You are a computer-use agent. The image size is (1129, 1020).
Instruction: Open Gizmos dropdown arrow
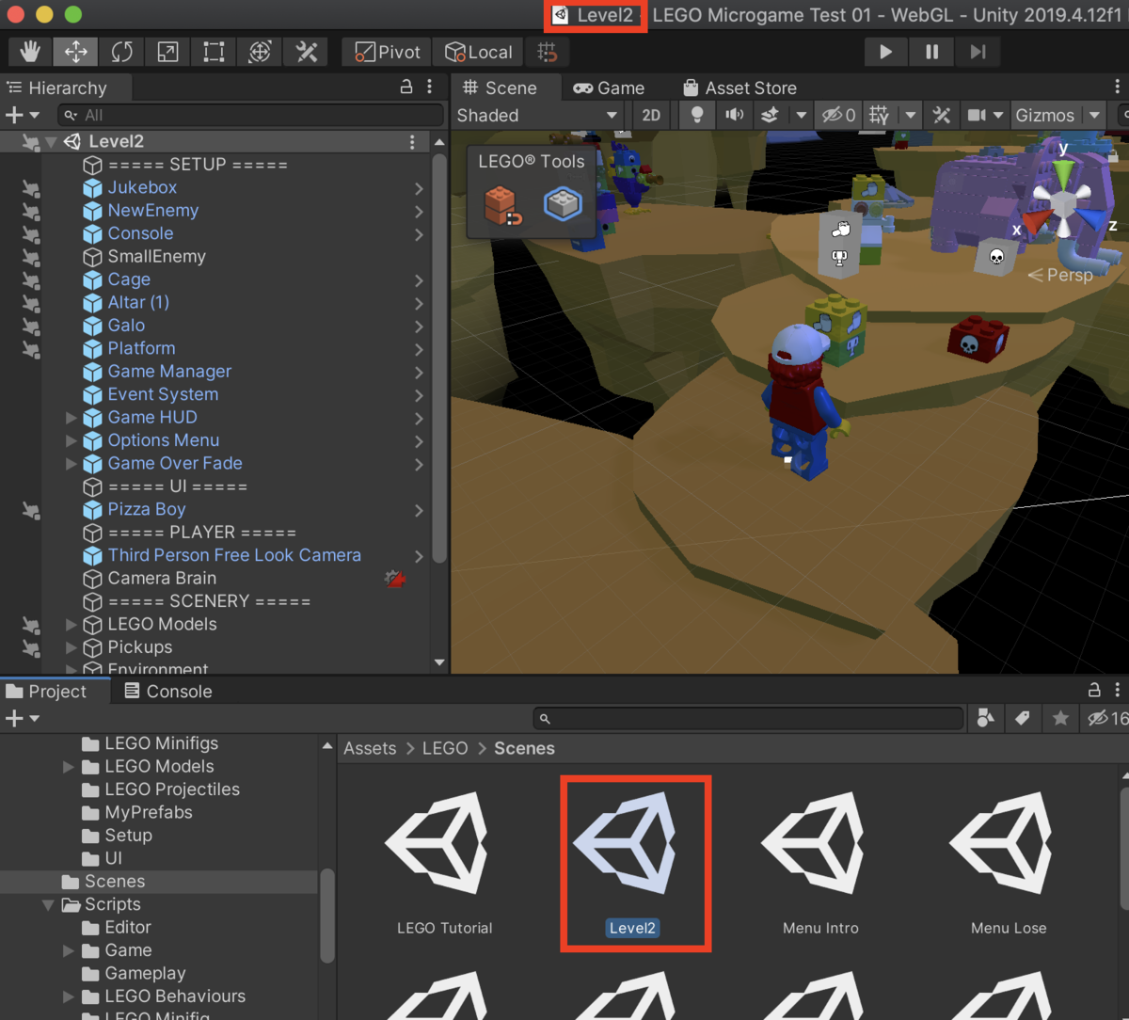pos(1094,115)
